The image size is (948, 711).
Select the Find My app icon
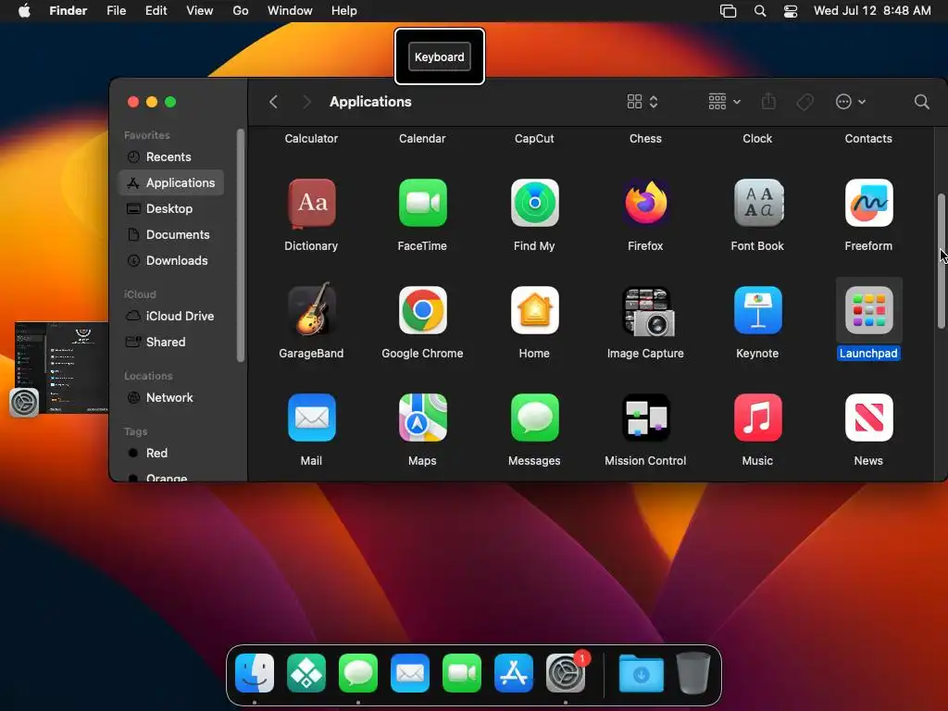(x=534, y=203)
